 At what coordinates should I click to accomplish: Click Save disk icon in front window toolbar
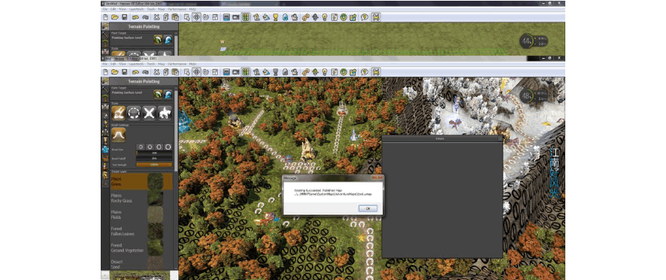tap(125, 71)
